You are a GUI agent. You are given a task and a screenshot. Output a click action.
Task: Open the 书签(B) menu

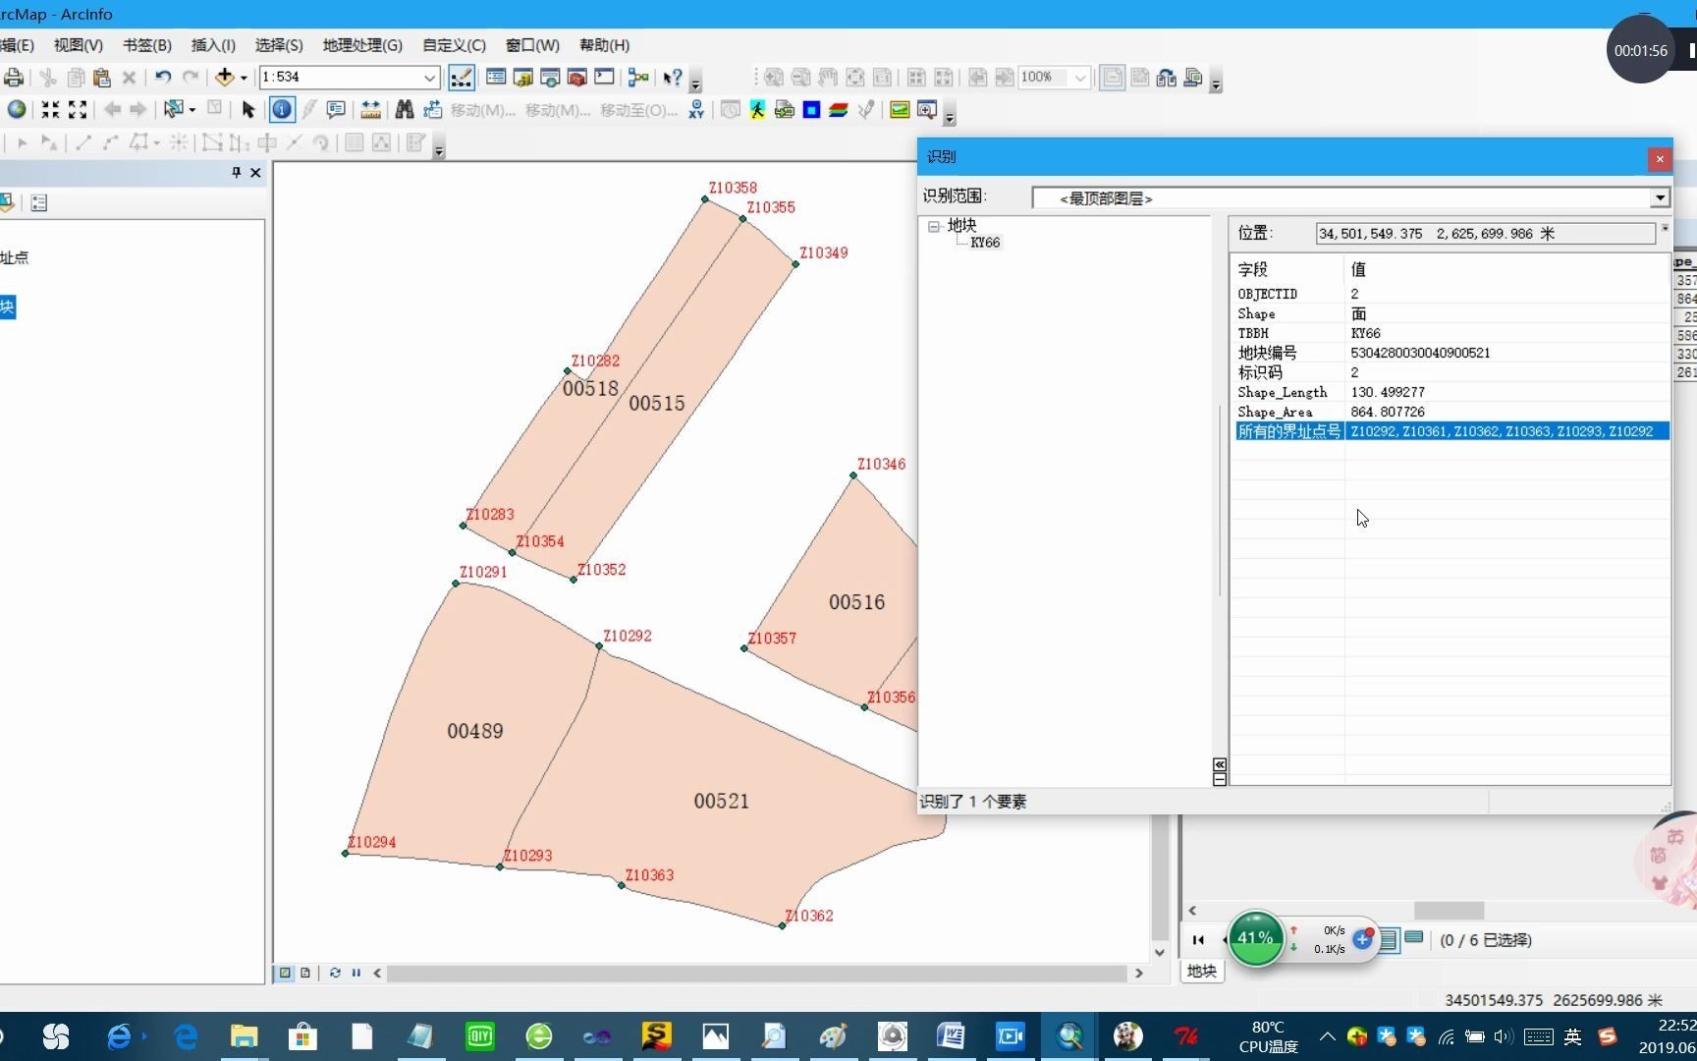(147, 45)
